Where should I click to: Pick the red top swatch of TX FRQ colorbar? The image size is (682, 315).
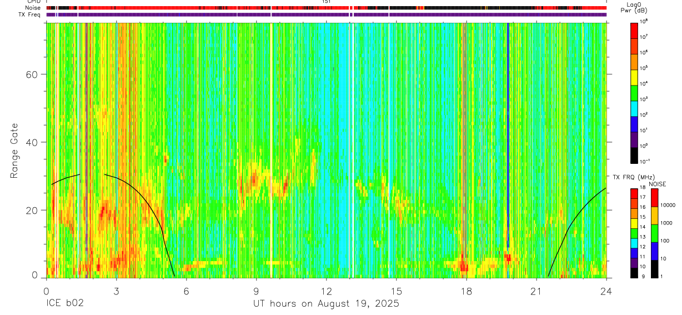pos(634,193)
